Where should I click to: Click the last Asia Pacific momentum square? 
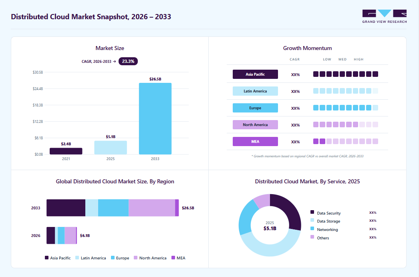[x=375, y=74]
